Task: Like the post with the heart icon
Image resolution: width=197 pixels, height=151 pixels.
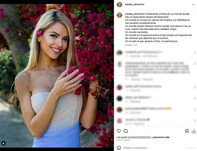Action: click(119, 131)
